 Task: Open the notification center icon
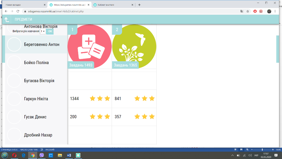point(276,155)
